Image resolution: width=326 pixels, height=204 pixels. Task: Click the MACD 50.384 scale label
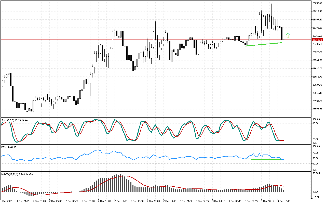pos(317,173)
